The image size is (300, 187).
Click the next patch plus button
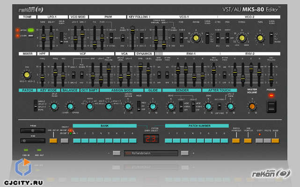(185, 153)
